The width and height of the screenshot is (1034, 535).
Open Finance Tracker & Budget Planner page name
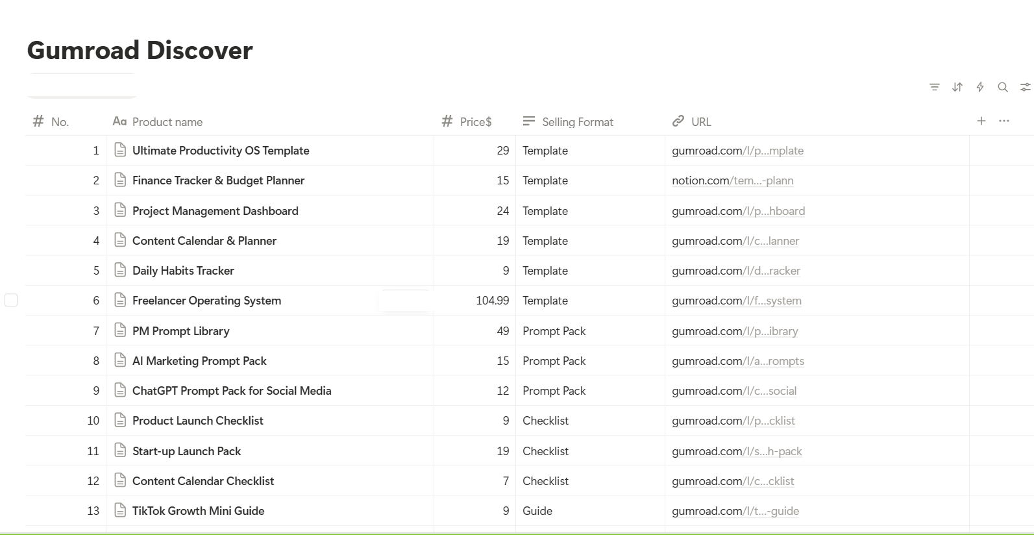[218, 180]
